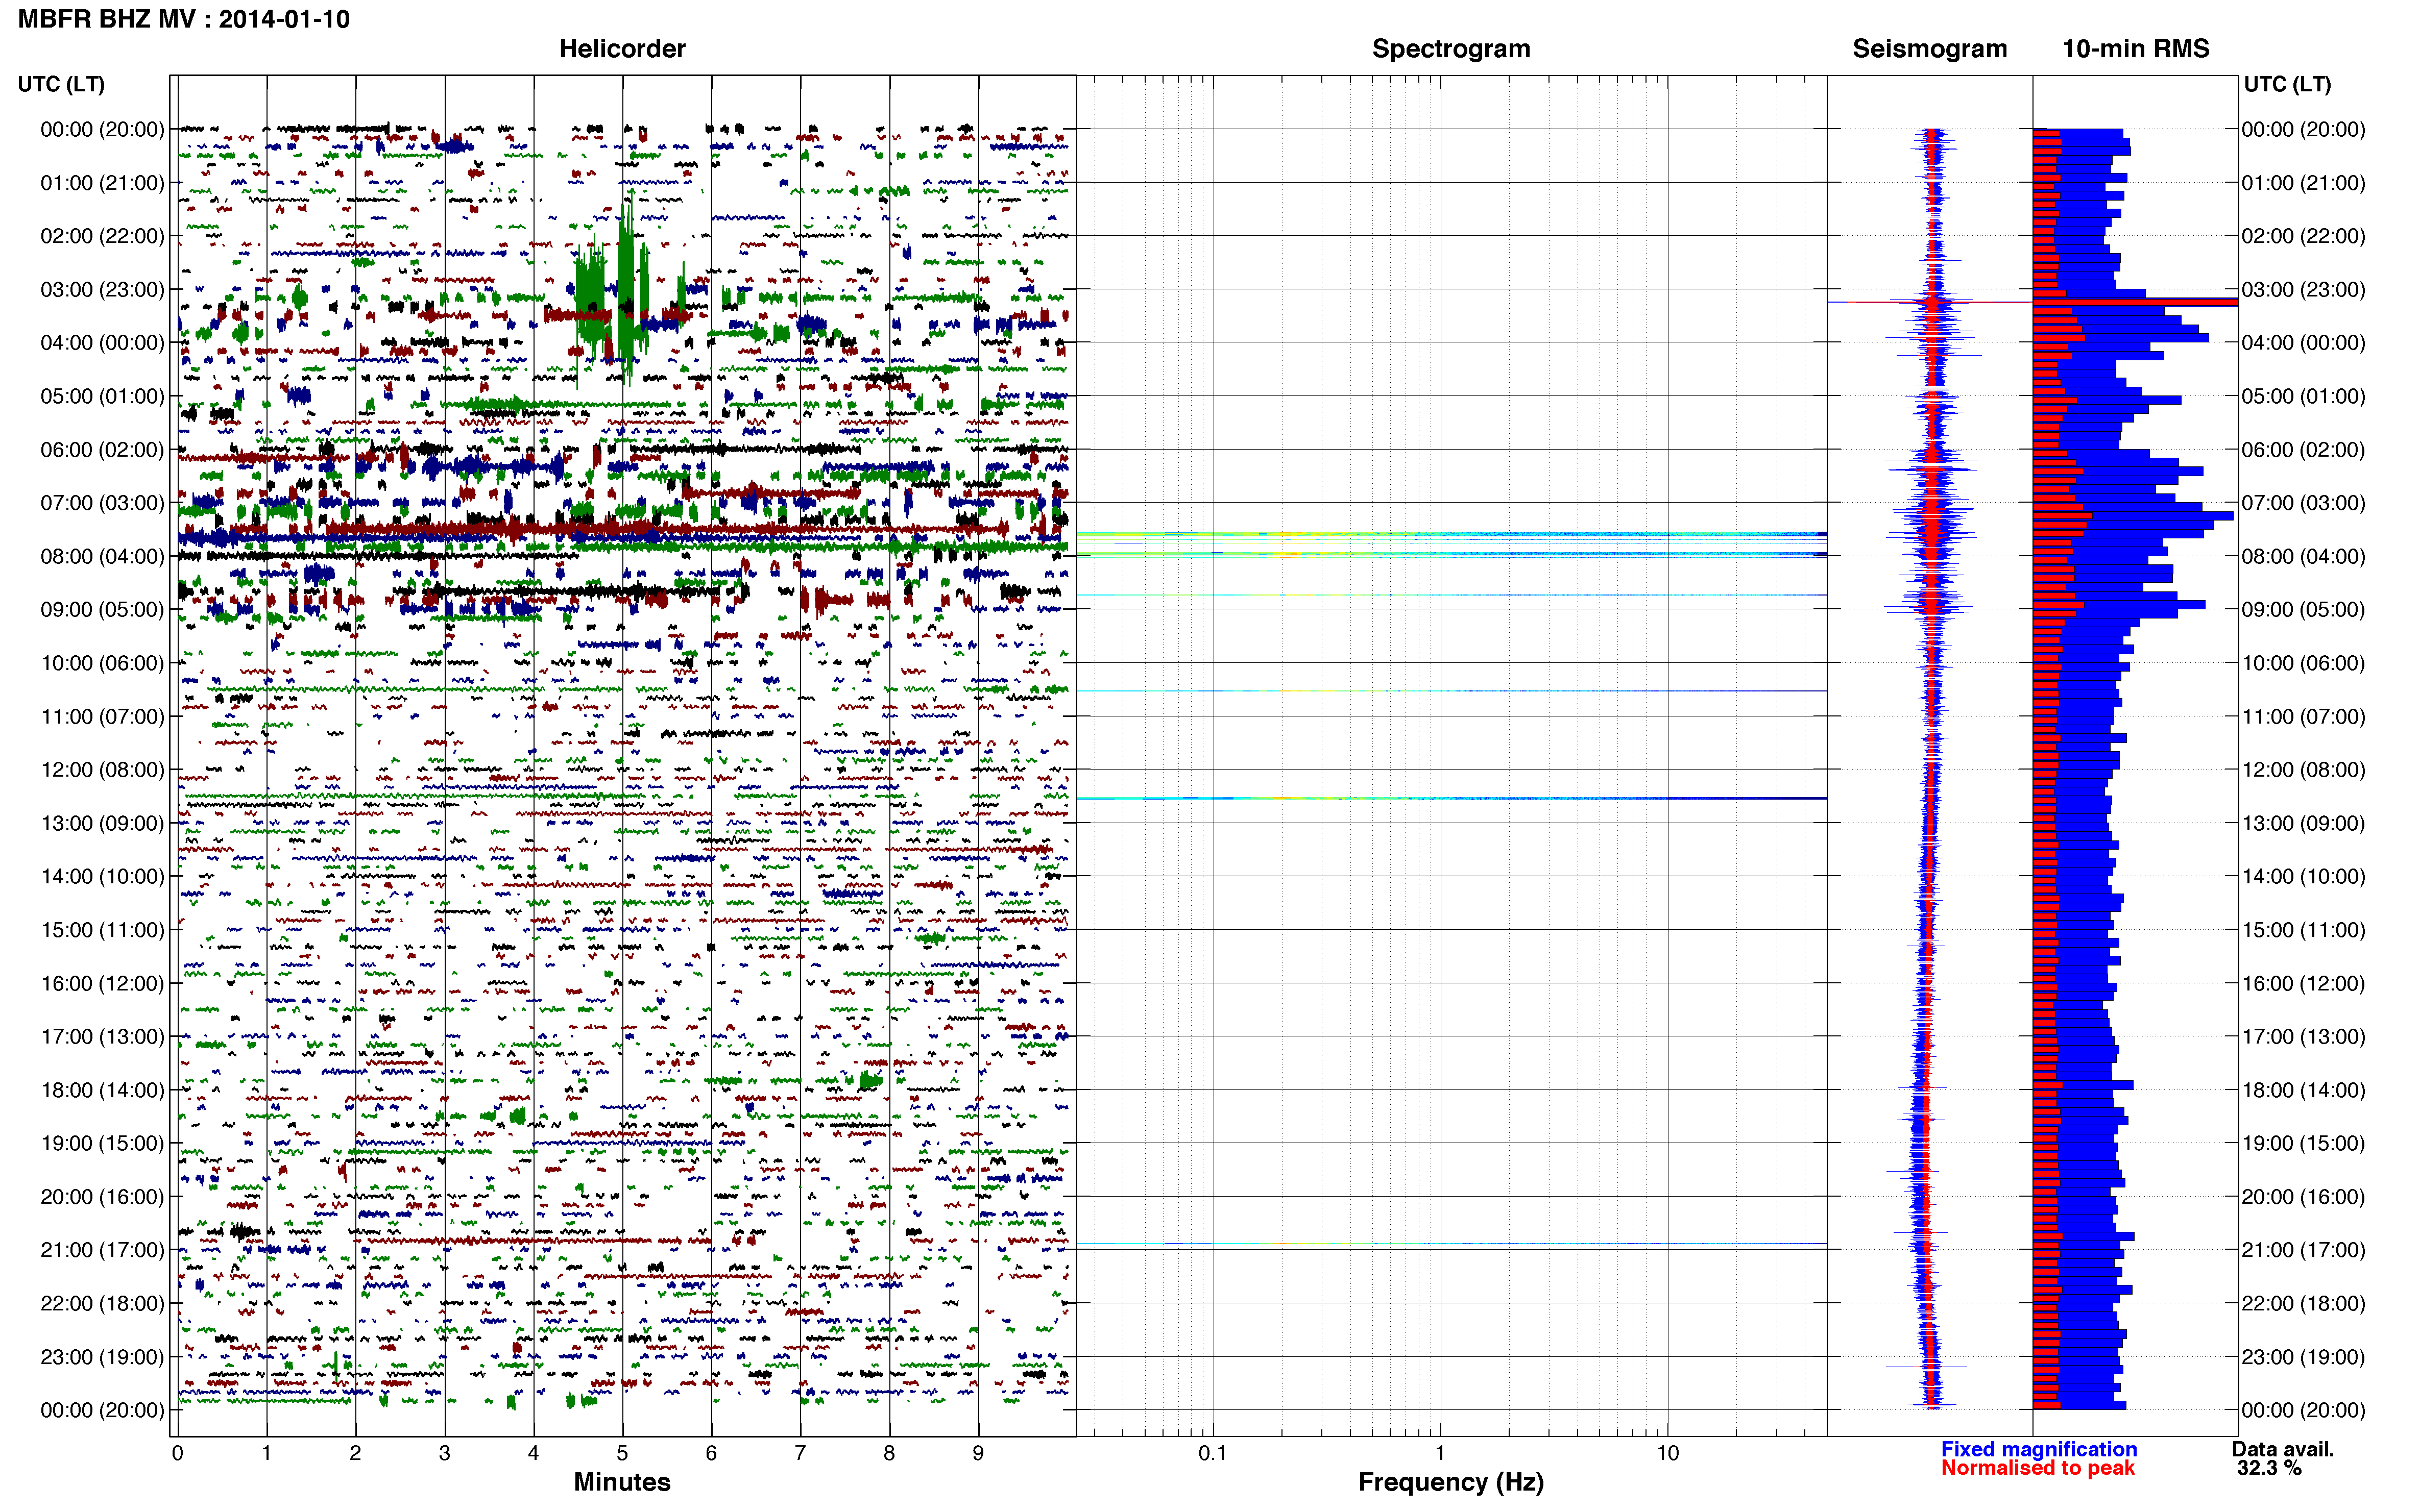Click the right 'UTC (LT)' axis label
2420x1512 pixels.
2287,84
